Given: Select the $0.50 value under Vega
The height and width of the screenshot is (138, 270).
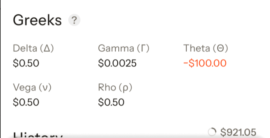Looking at the screenshot, I should pyautogui.click(x=26, y=102).
